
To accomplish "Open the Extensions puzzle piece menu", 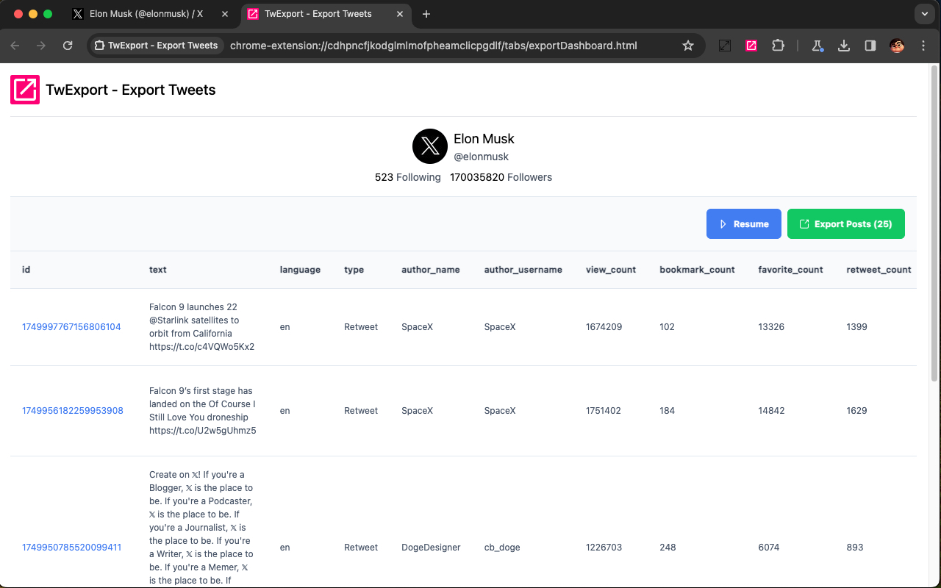I will click(778, 46).
